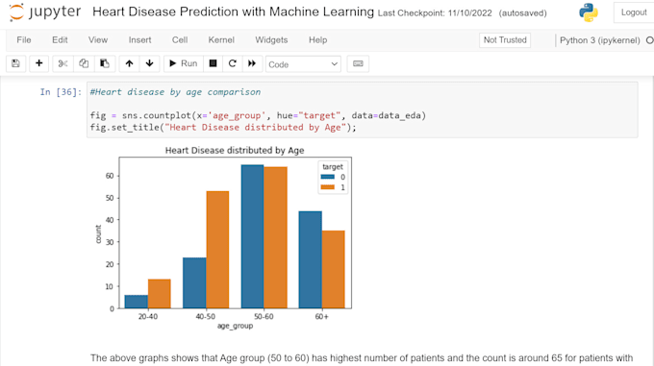Viewport: 654px width, 366px height.
Task: Click the orange bar for 40-50 group
Action: 217,250
